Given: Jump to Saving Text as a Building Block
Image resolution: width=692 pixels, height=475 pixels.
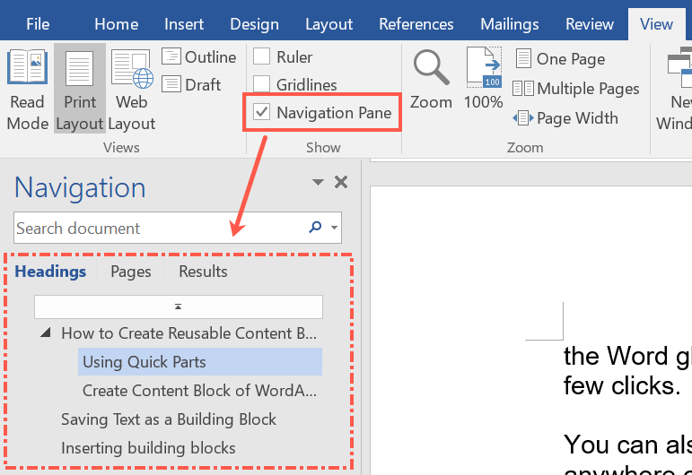Looking at the screenshot, I should (x=169, y=419).
